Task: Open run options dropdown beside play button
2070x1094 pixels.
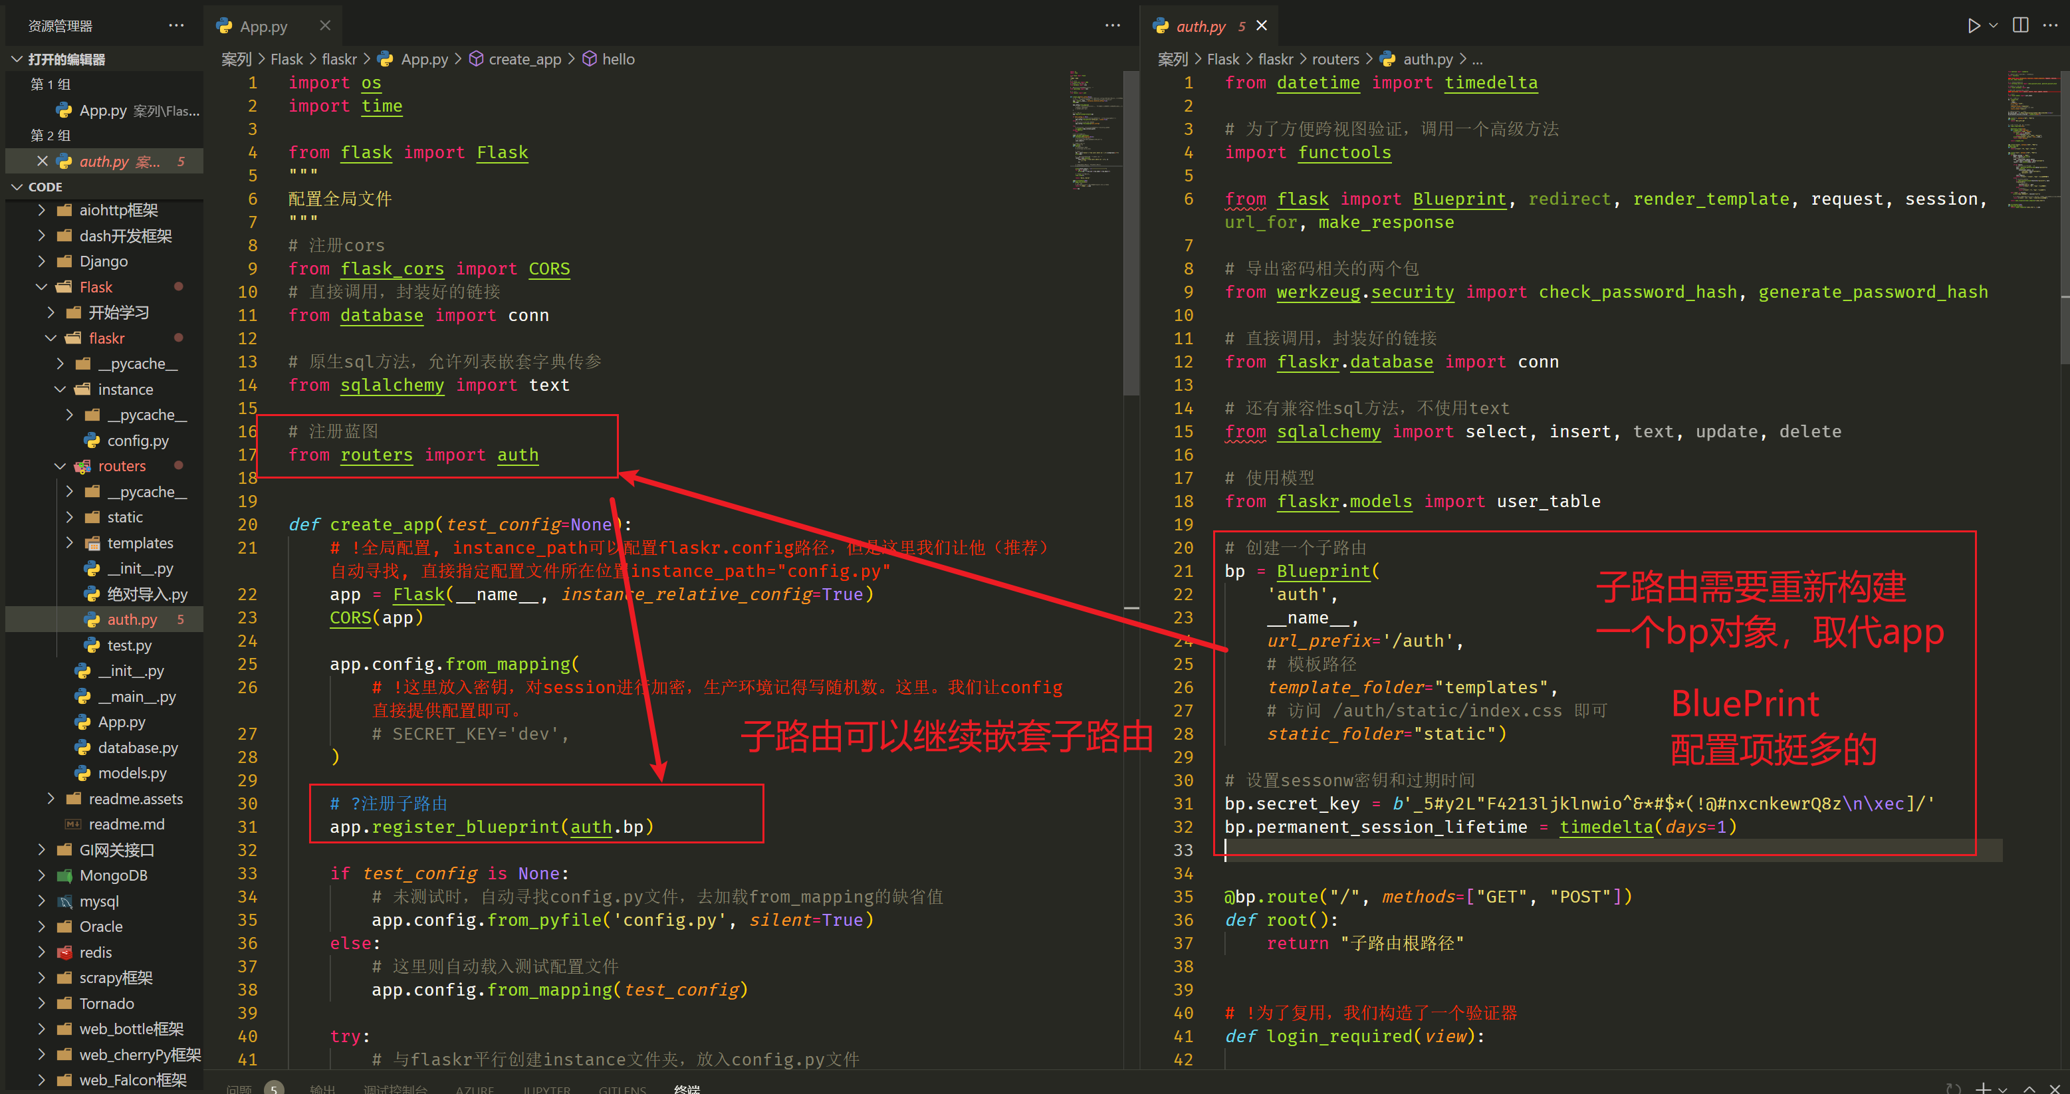Action: (1993, 26)
